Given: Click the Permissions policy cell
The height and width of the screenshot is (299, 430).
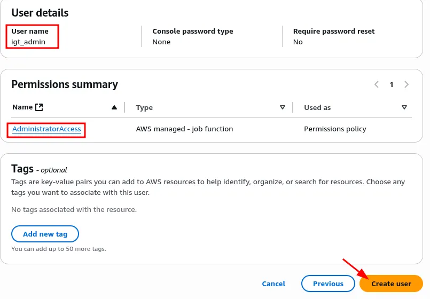Looking at the screenshot, I should pos(335,129).
